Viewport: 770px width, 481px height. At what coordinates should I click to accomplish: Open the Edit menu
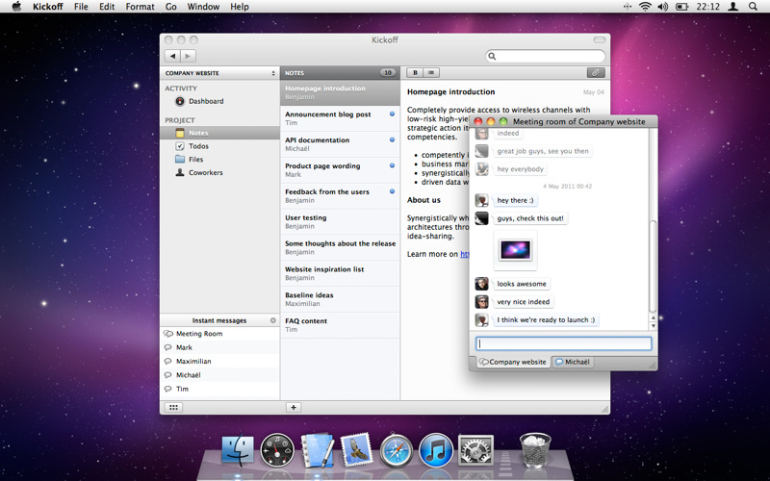(107, 7)
